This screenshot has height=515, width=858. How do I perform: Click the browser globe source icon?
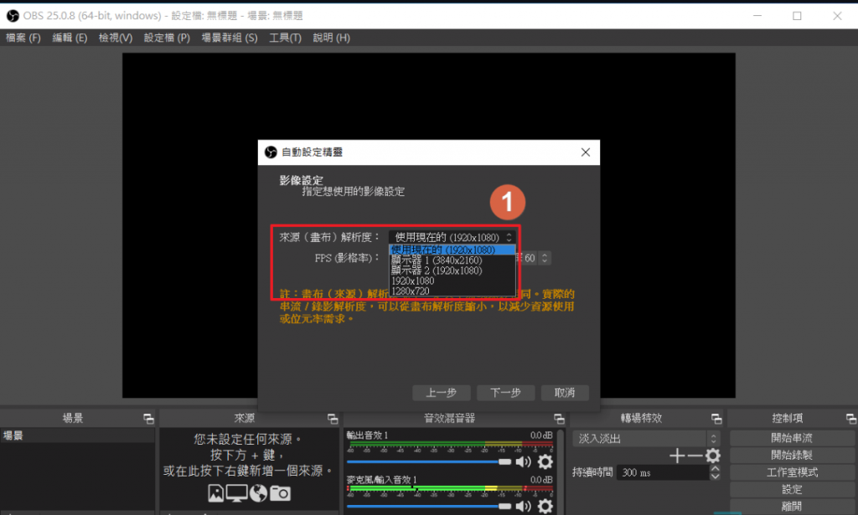tap(258, 493)
